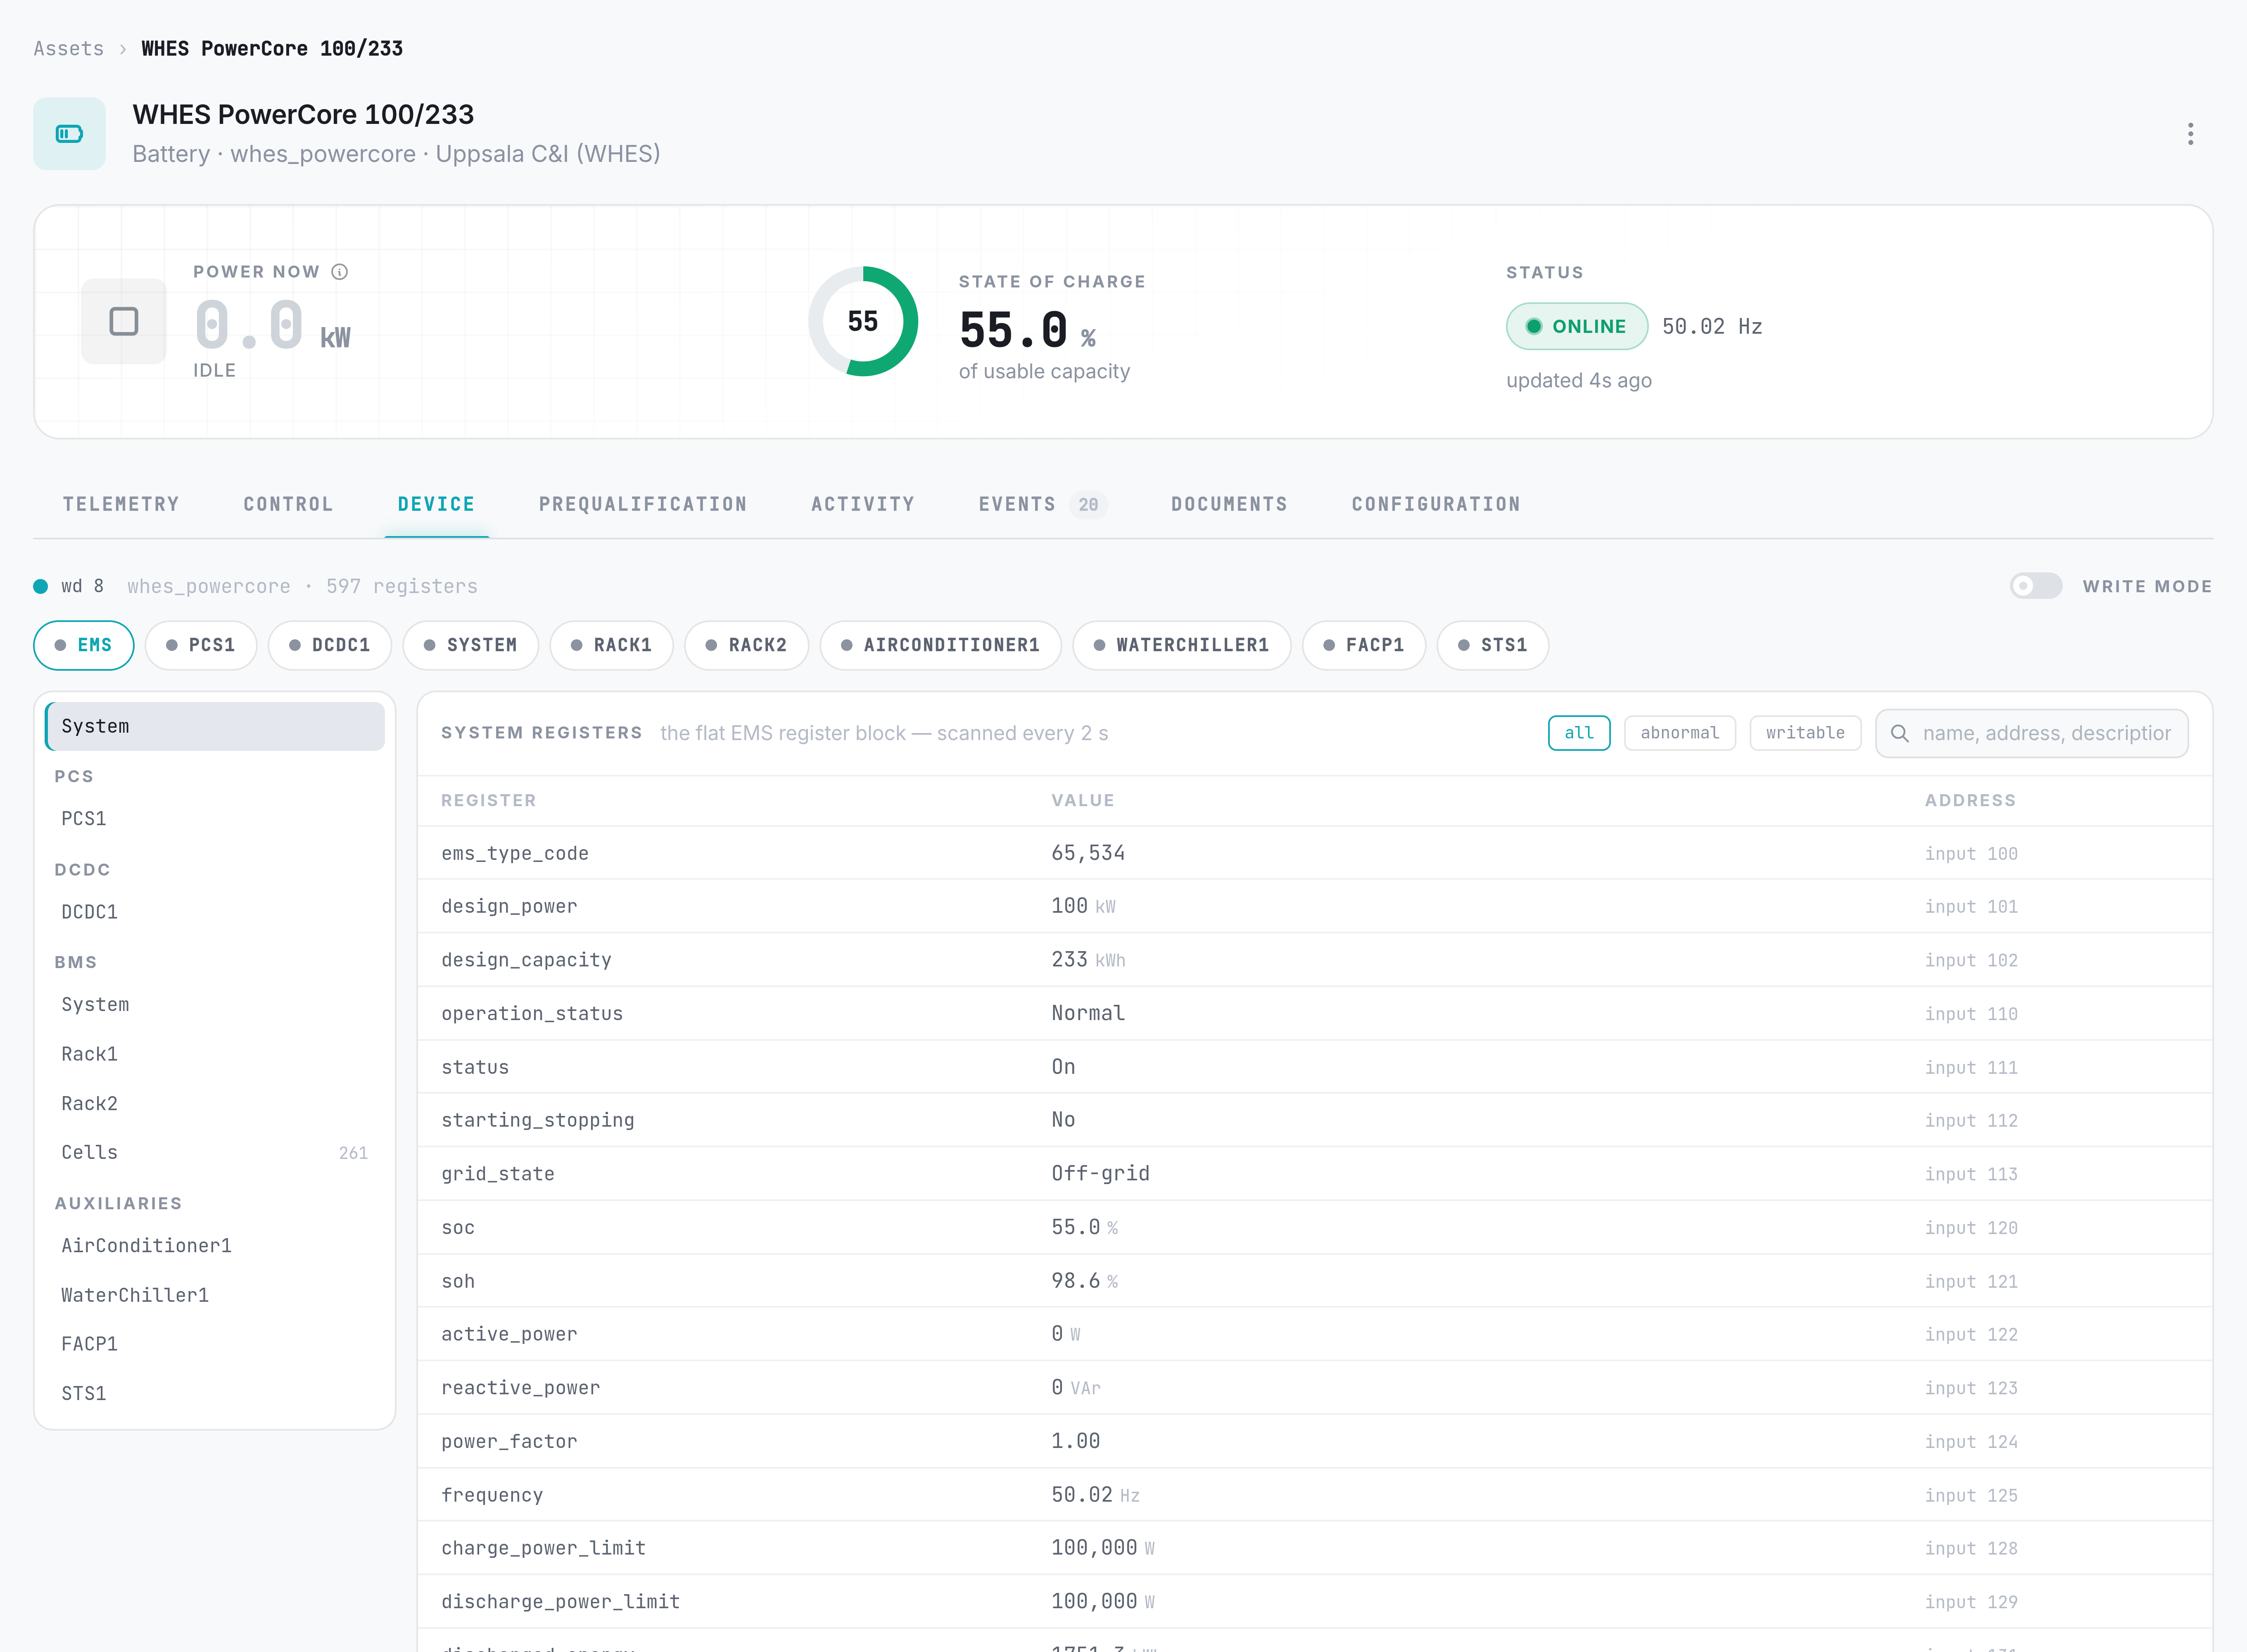Click the Power Now info icon
Image resolution: width=2247 pixels, height=1652 pixels.
coord(340,272)
